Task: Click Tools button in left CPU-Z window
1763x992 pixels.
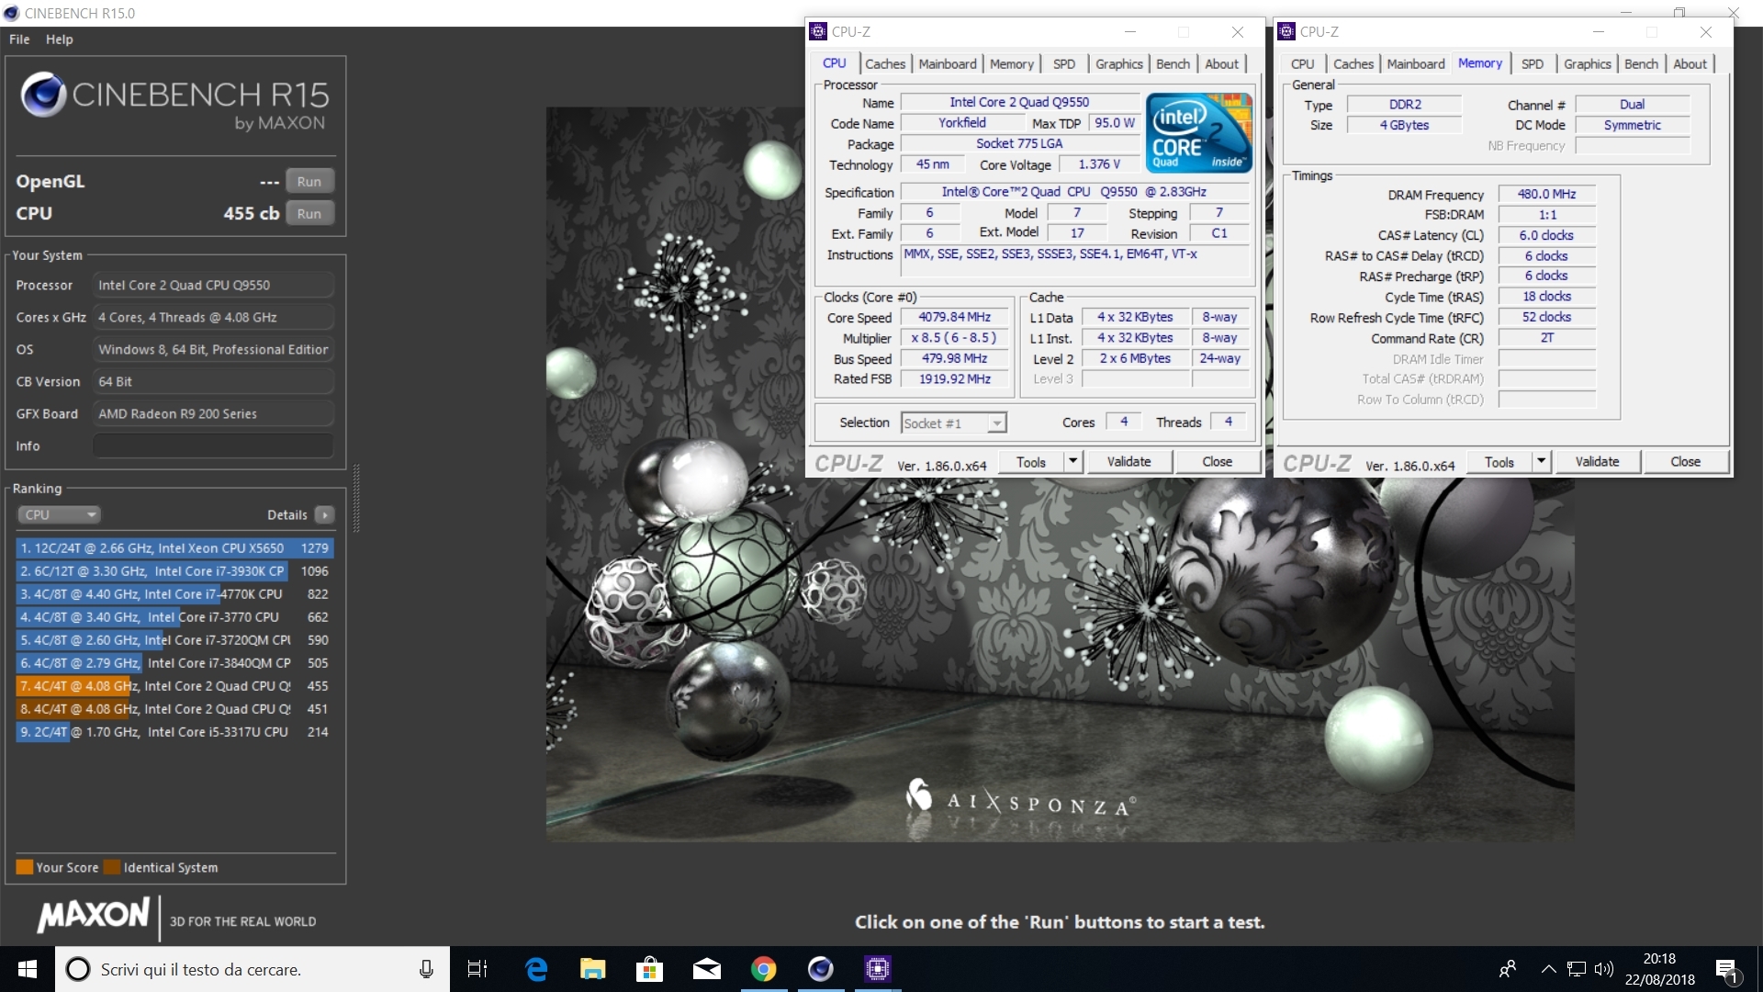Action: (x=1031, y=462)
